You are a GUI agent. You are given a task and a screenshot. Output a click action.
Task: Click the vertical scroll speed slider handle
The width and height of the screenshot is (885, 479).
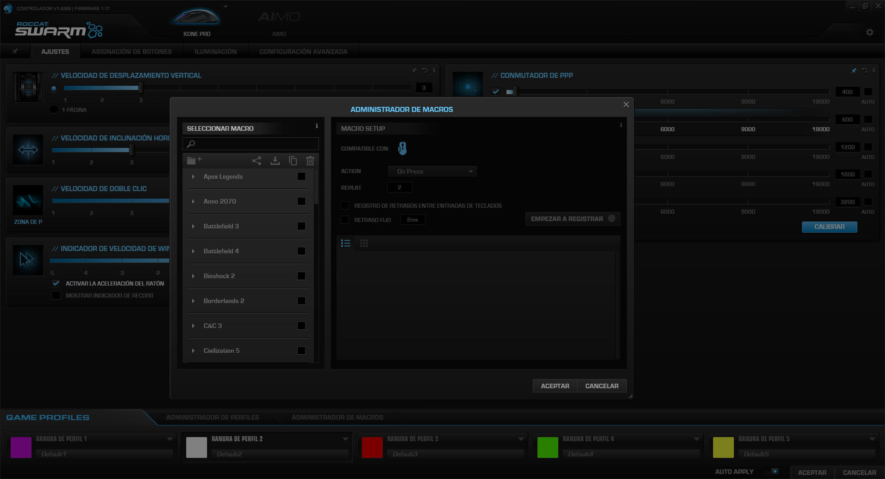141,88
